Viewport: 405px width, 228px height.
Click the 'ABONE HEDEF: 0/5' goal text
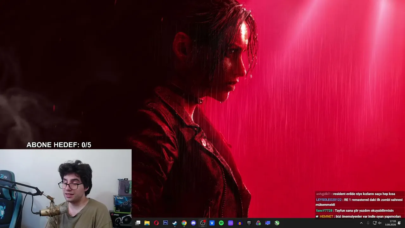pyautogui.click(x=59, y=145)
